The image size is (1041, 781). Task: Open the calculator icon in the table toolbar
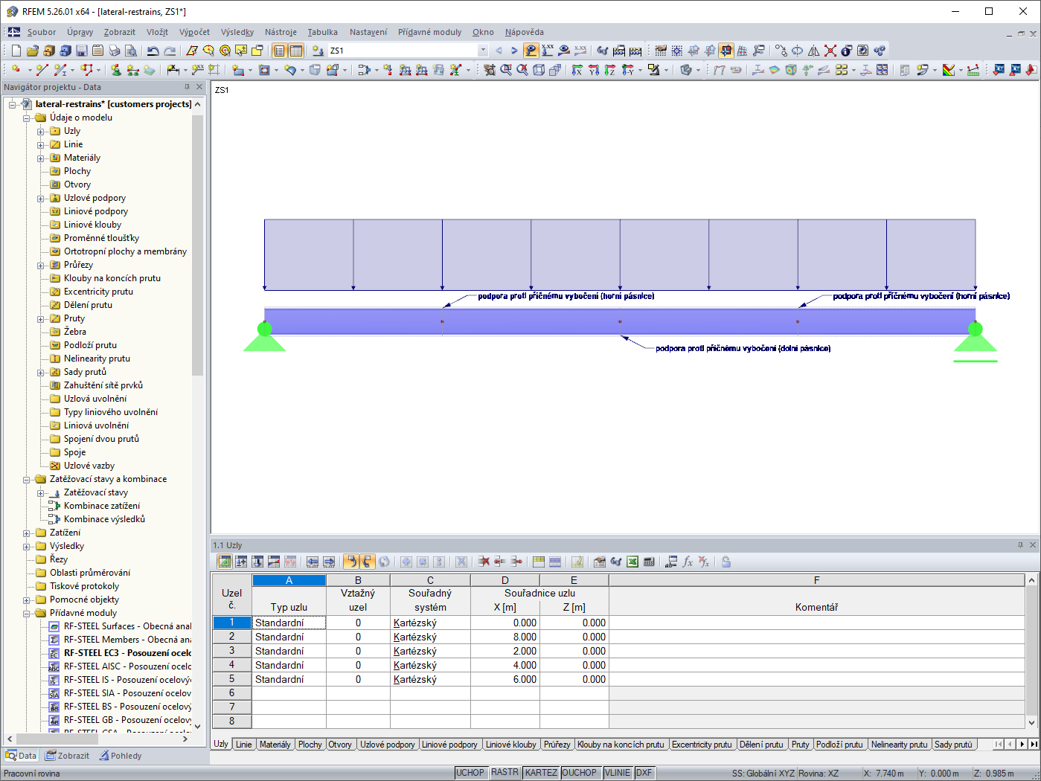pyautogui.click(x=649, y=562)
